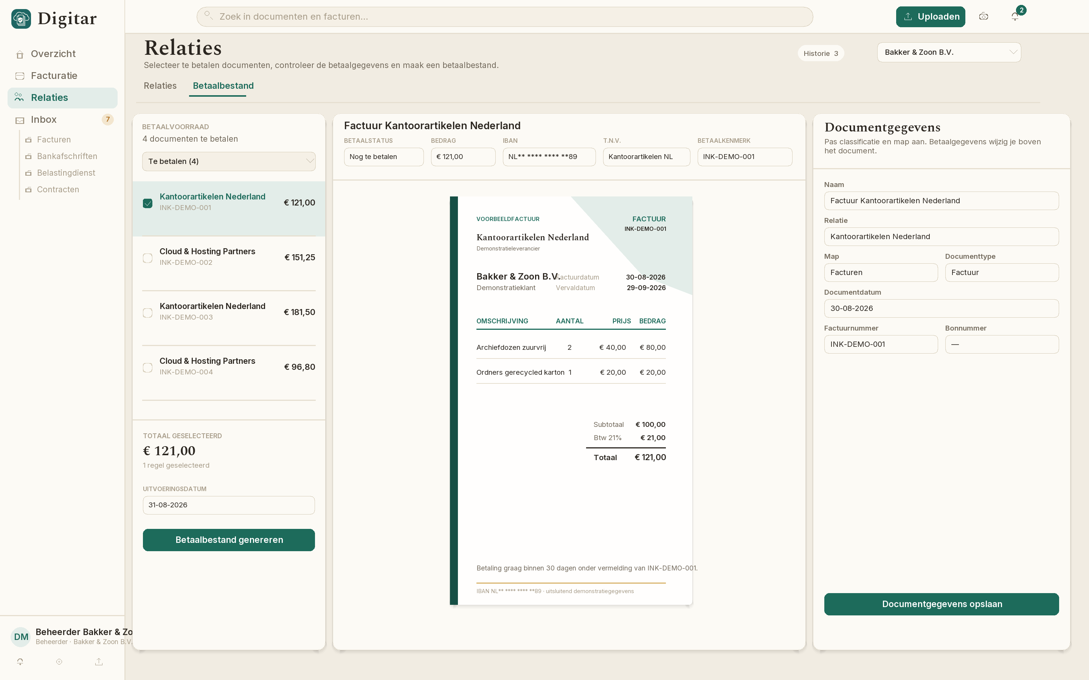Click the DM user avatar

[x=21, y=637]
